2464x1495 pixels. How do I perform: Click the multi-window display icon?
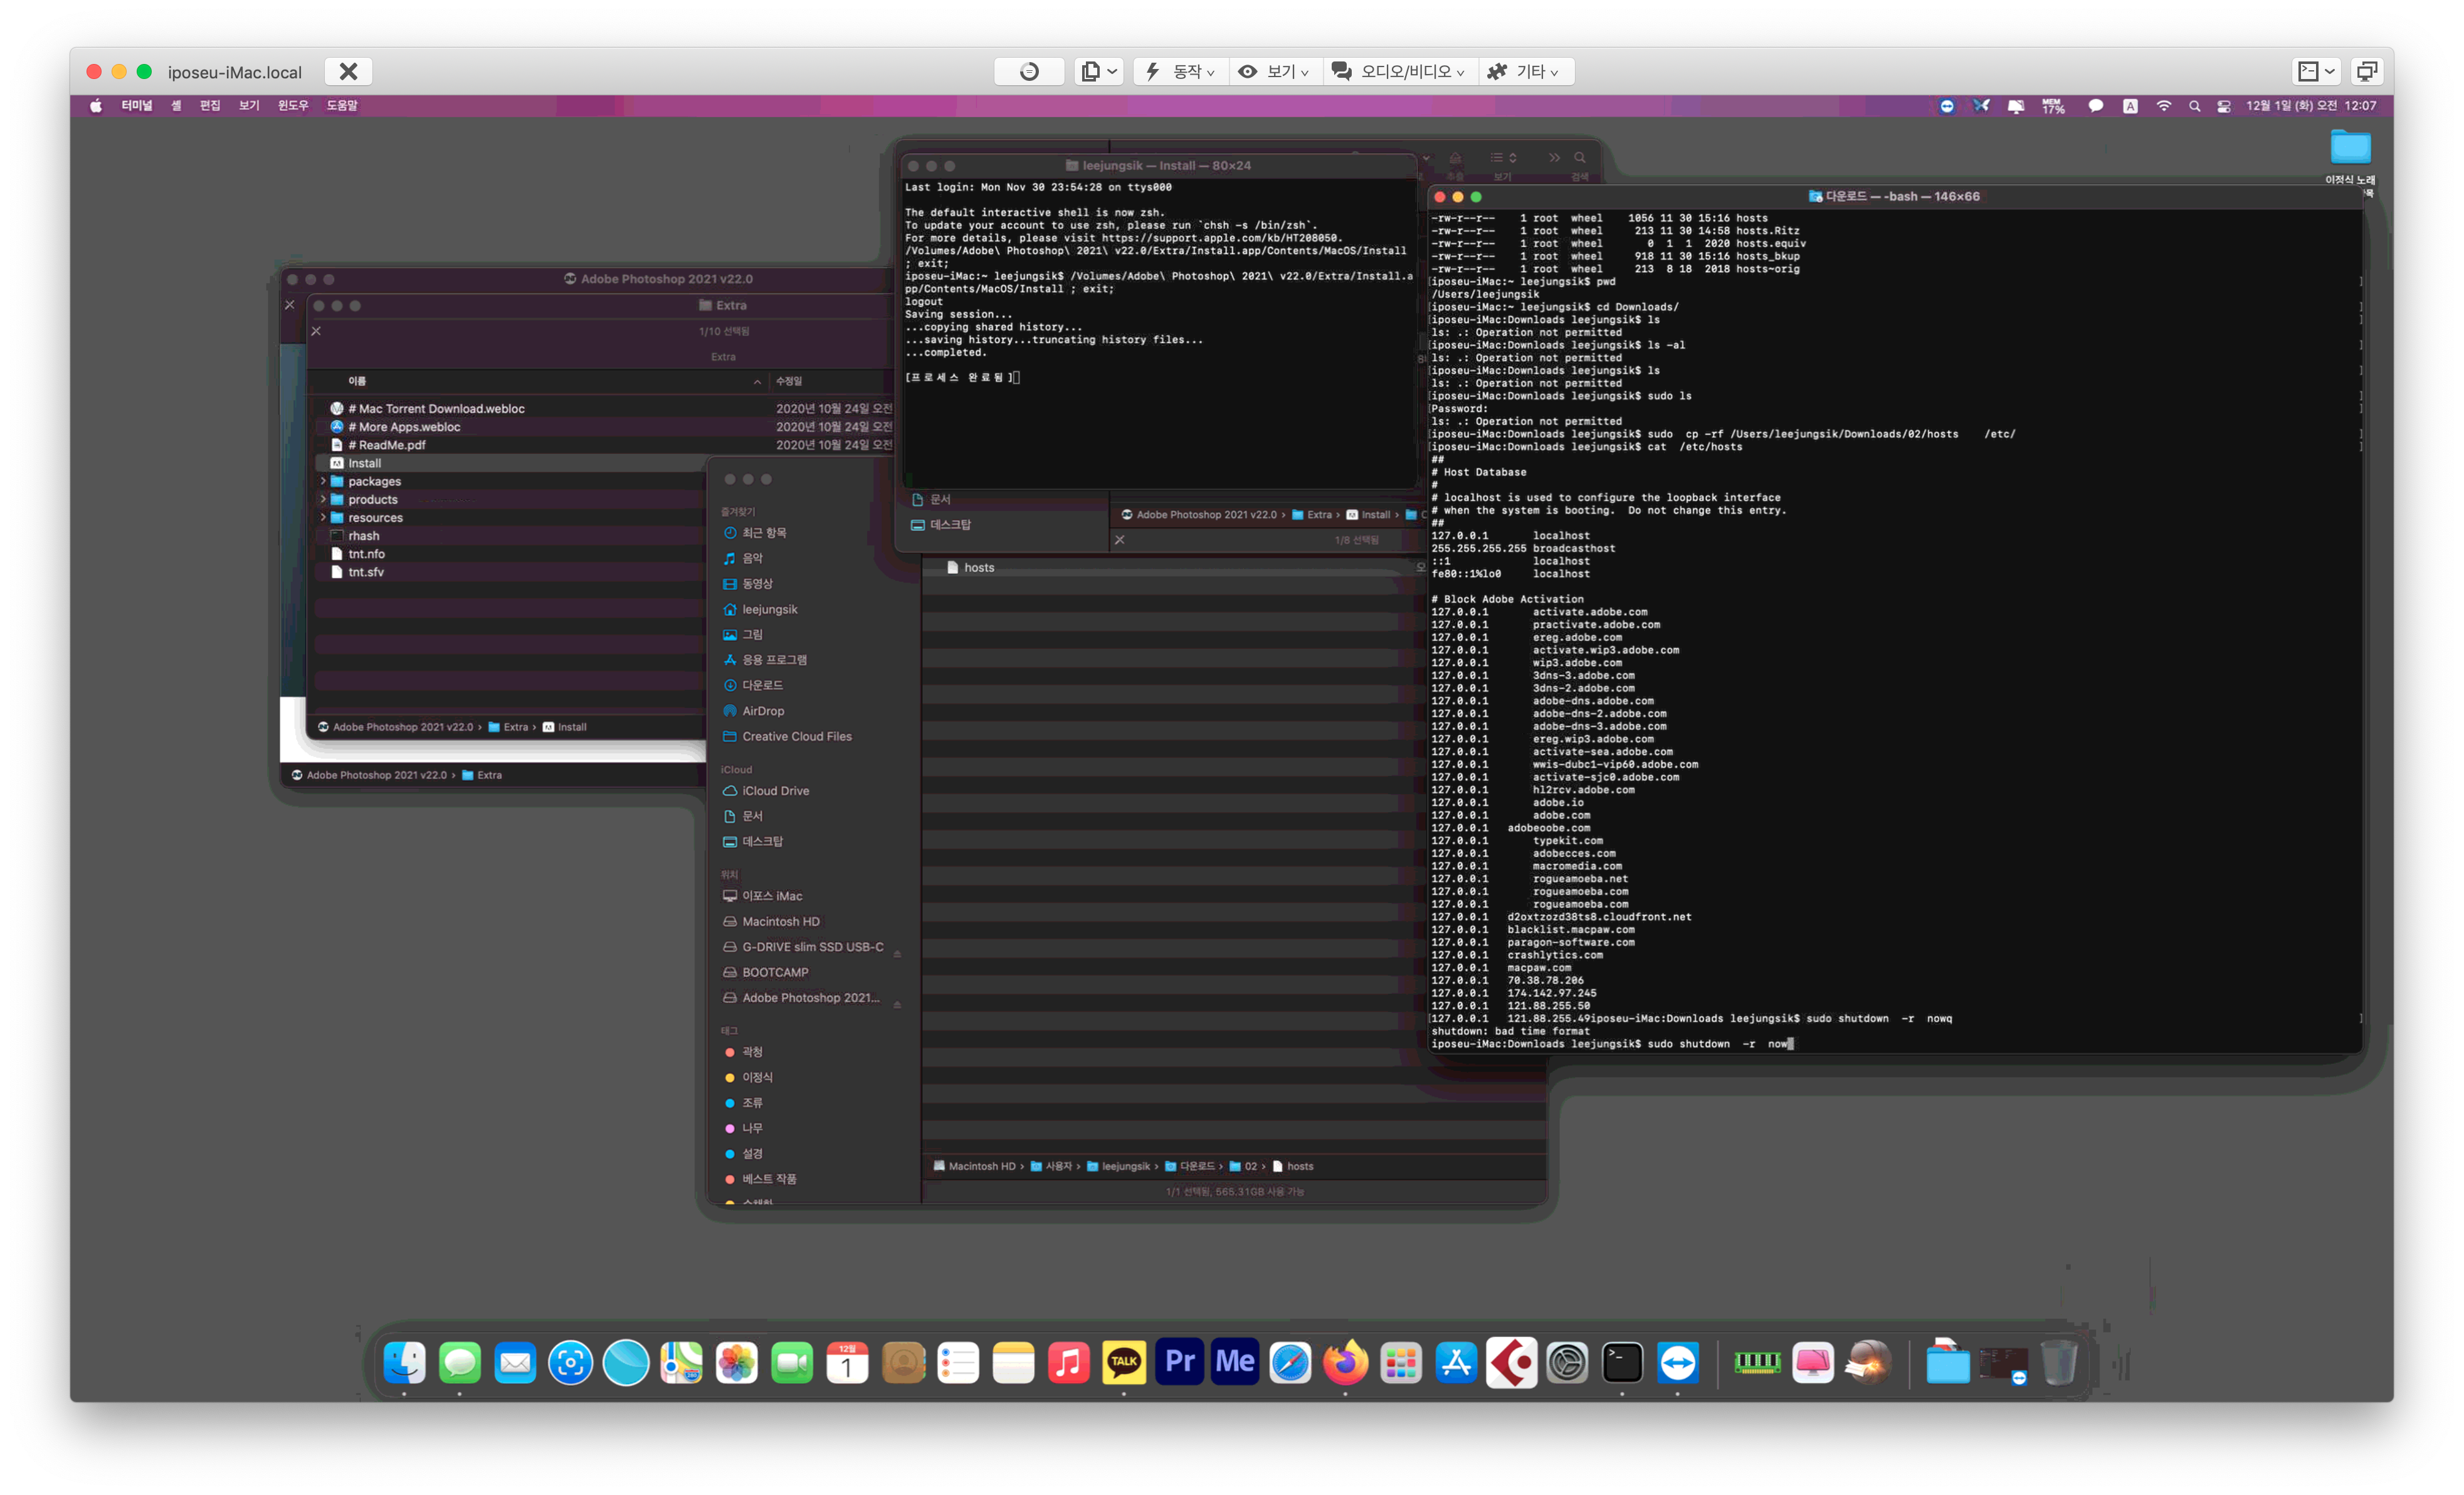tap(2367, 71)
